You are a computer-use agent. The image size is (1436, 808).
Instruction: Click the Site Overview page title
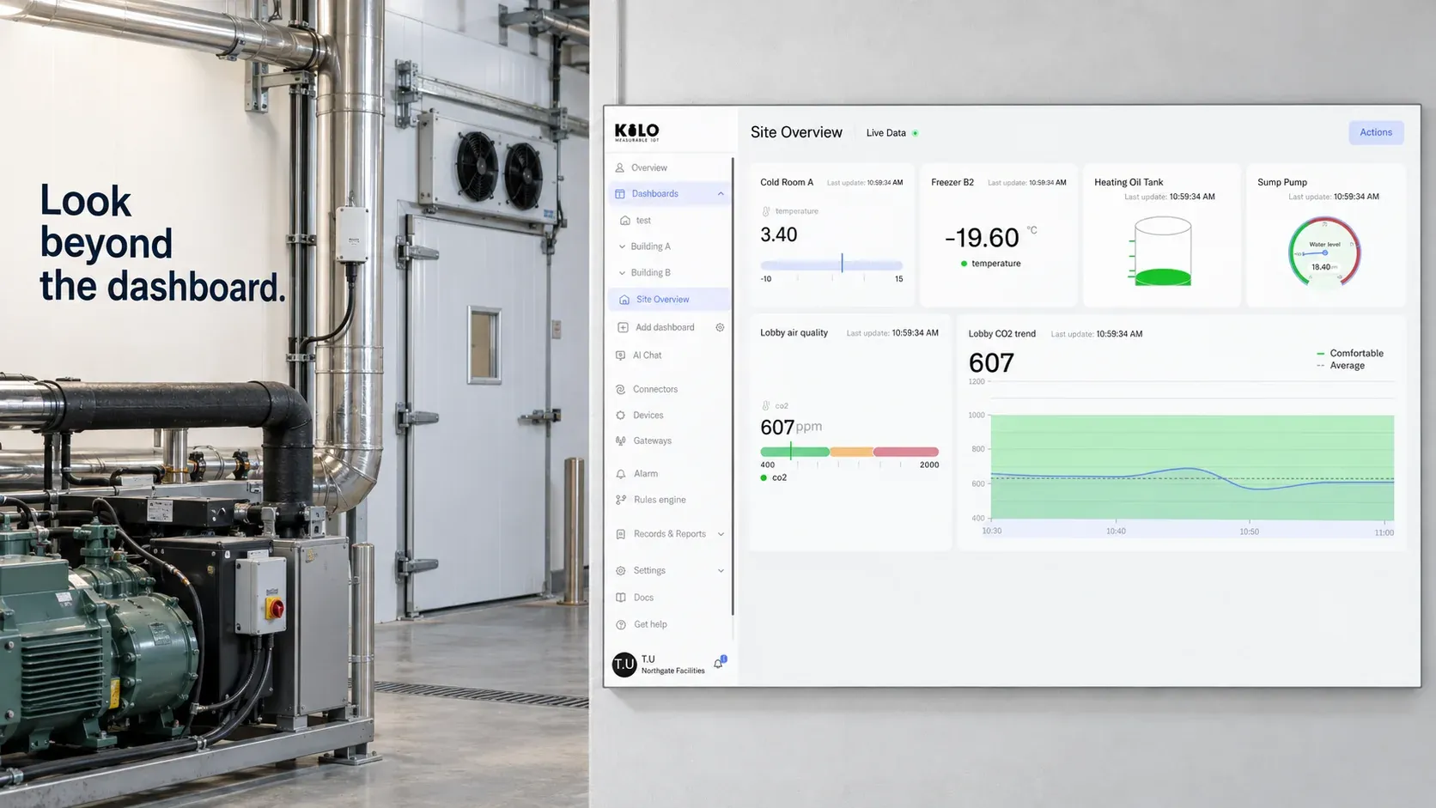(x=796, y=132)
